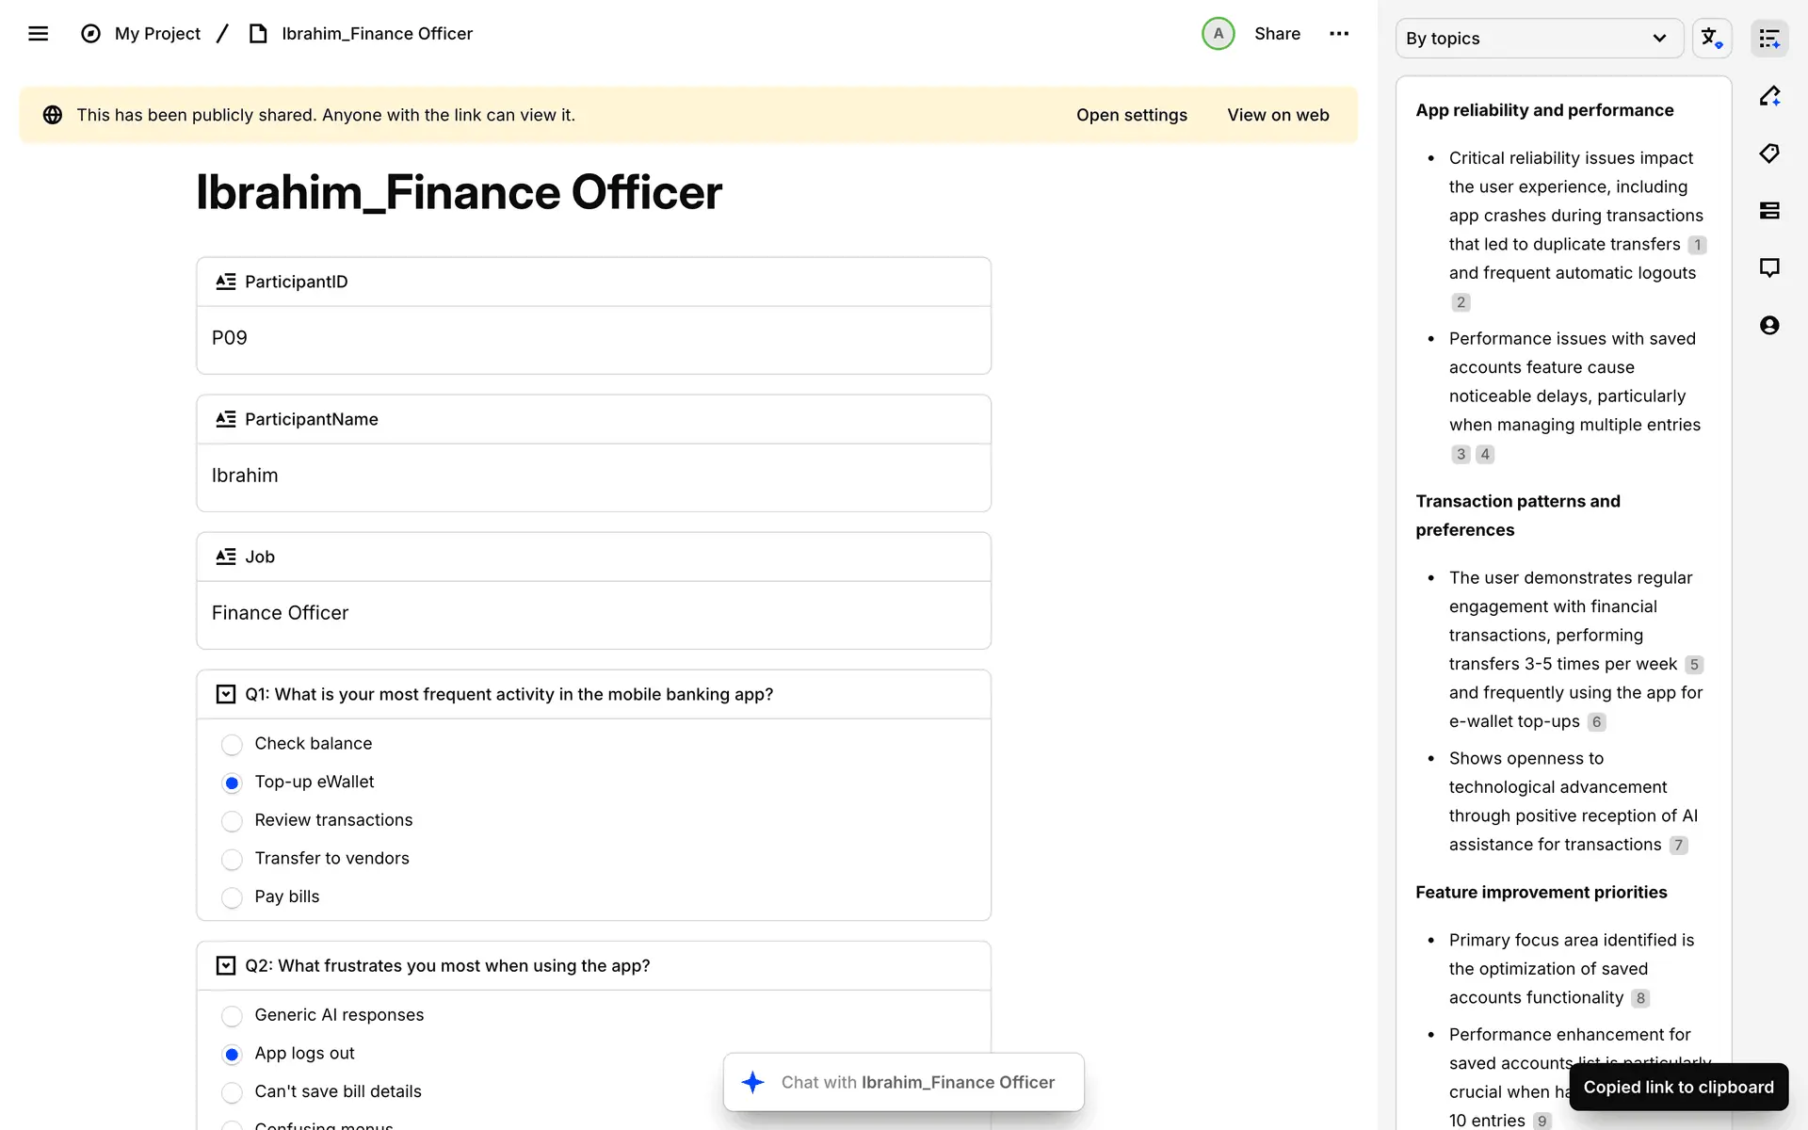
Task: Open the hamburger sidebar menu
Action: pos(38,34)
